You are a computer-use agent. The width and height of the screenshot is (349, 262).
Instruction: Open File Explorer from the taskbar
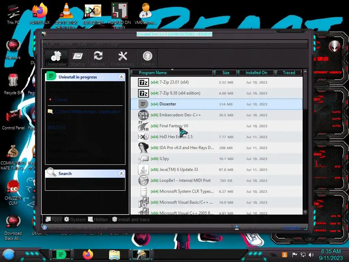pyautogui.click(x=115, y=255)
